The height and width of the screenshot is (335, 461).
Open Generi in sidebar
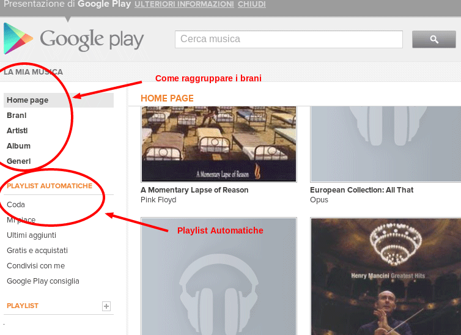18,161
